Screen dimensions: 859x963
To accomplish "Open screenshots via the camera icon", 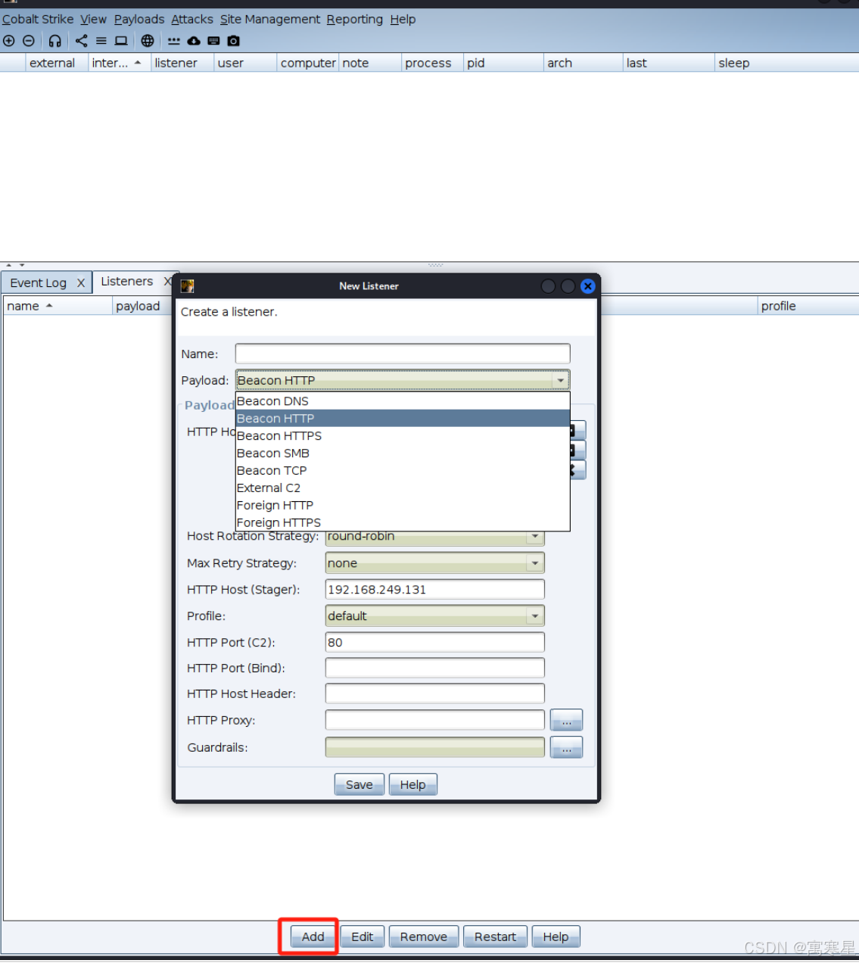I will [233, 41].
